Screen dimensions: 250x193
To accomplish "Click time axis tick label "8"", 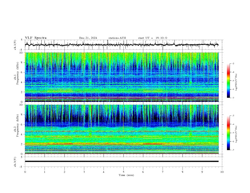I will click(182, 172).
